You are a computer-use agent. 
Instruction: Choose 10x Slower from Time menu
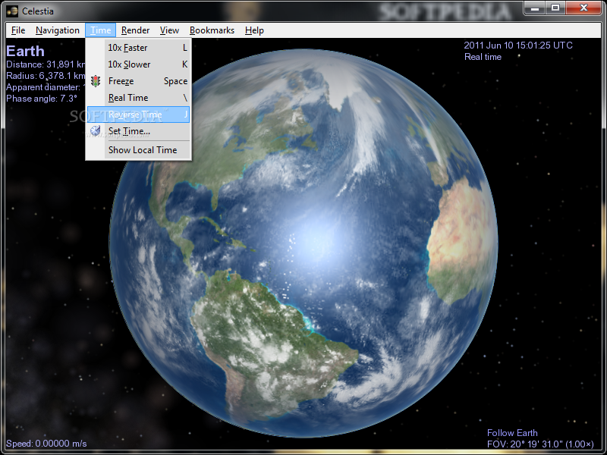138,64
